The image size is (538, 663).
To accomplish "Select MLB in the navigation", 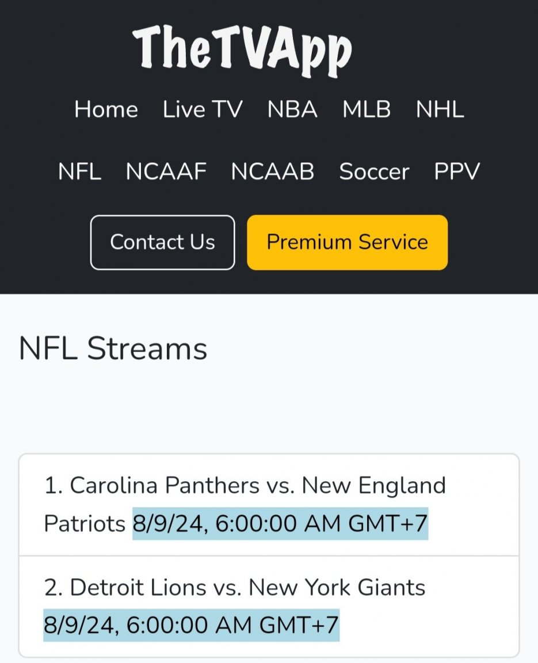I will point(367,109).
